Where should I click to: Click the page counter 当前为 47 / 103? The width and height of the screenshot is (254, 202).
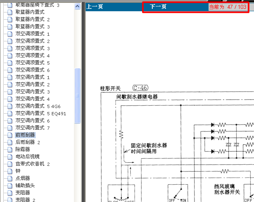(228, 7)
